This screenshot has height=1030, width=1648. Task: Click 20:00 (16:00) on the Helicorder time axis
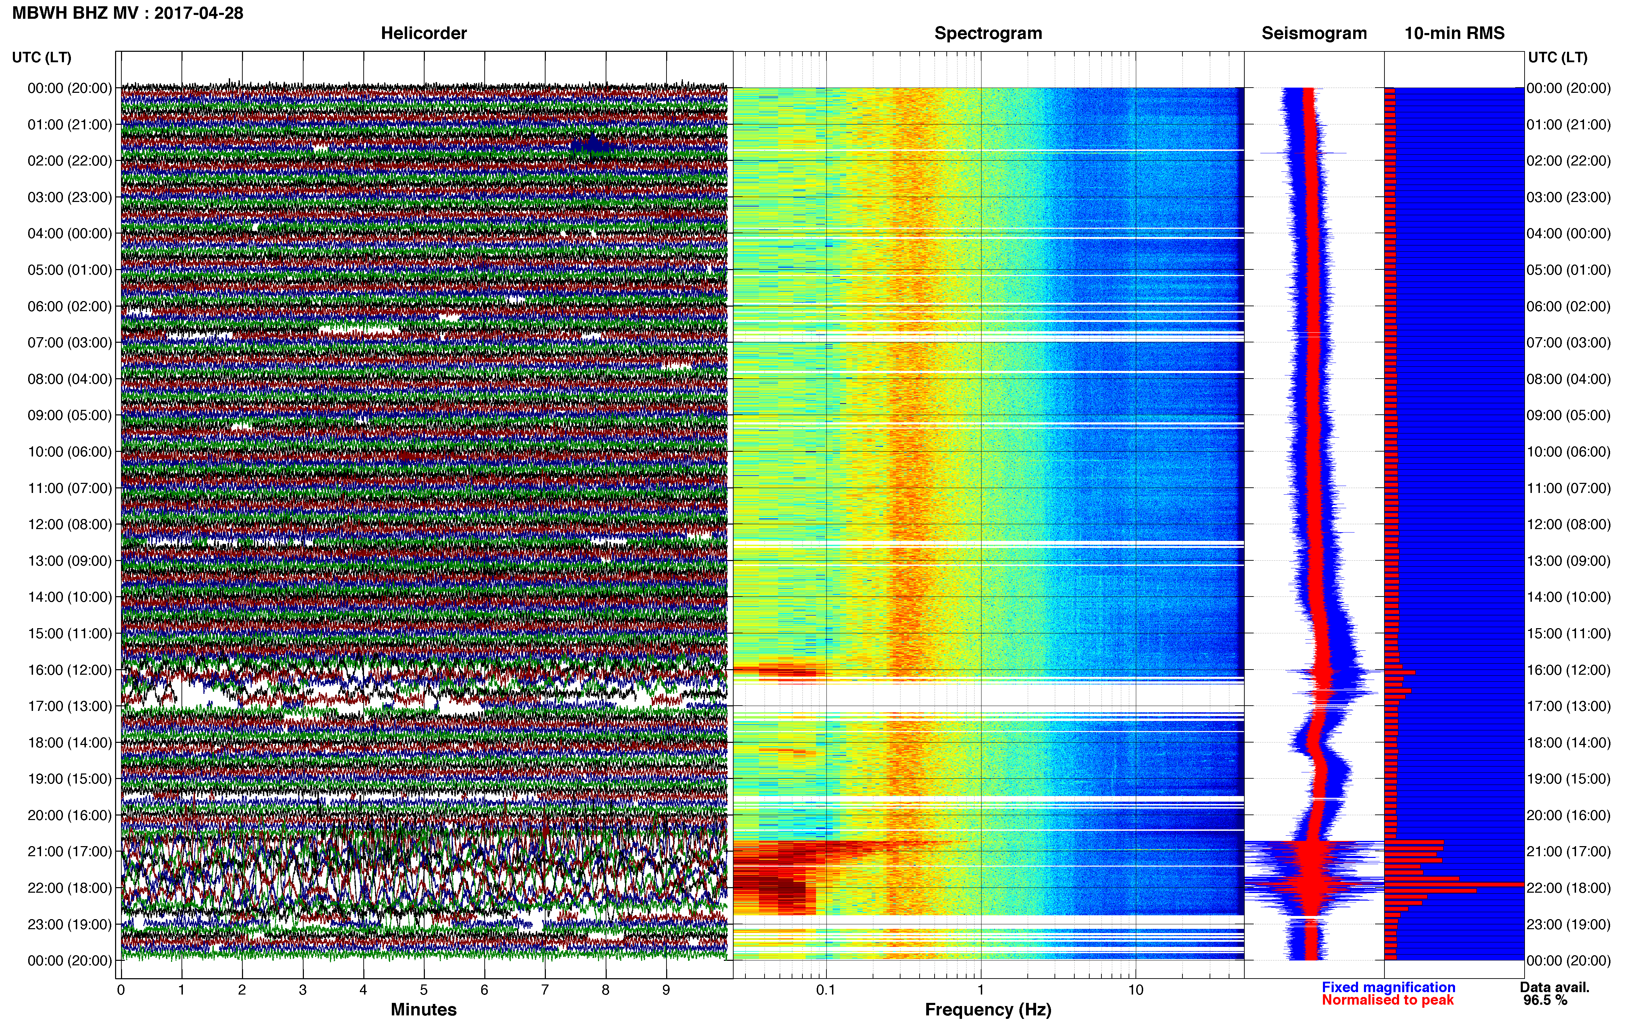click(x=70, y=816)
